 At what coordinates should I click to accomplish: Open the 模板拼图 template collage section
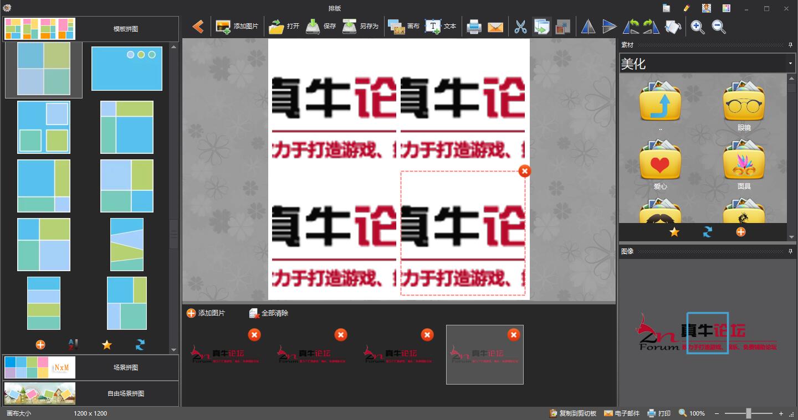91,29
